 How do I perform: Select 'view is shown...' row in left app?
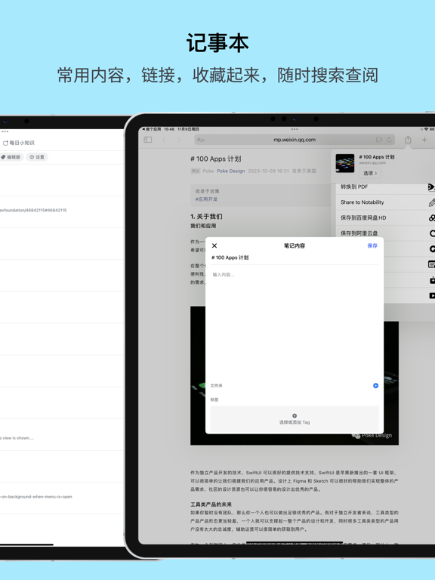pyautogui.click(x=61, y=435)
